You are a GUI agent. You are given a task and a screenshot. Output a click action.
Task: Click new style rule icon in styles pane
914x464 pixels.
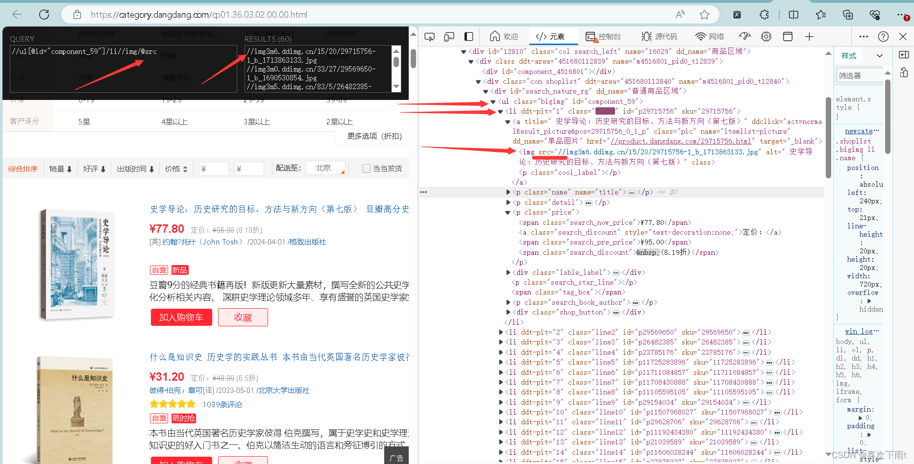pyautogui.click(x=904, y=73)
